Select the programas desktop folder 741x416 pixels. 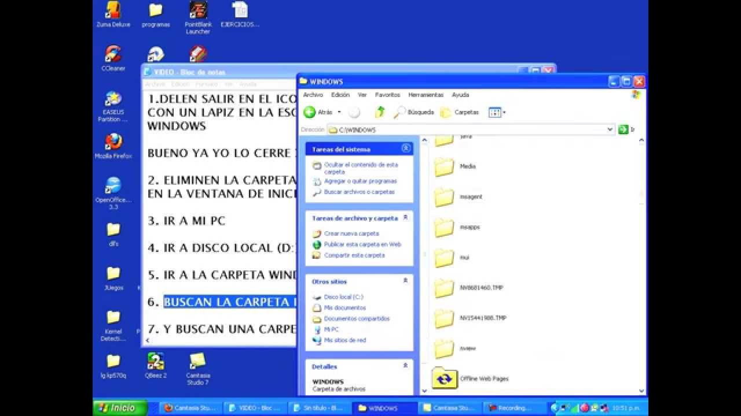156,15
